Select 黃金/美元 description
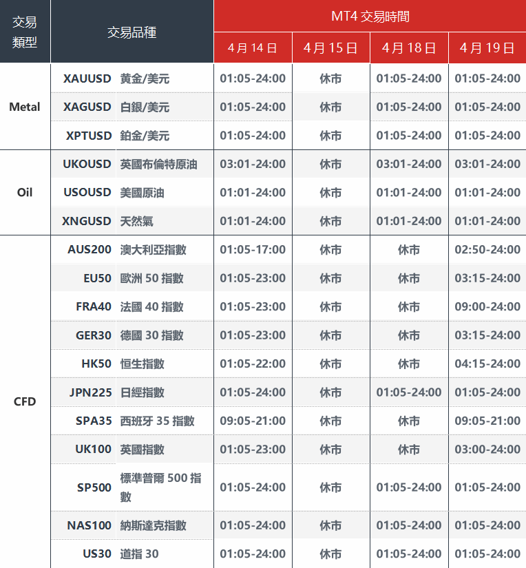The image size is (526, 568). pos(145,78)
